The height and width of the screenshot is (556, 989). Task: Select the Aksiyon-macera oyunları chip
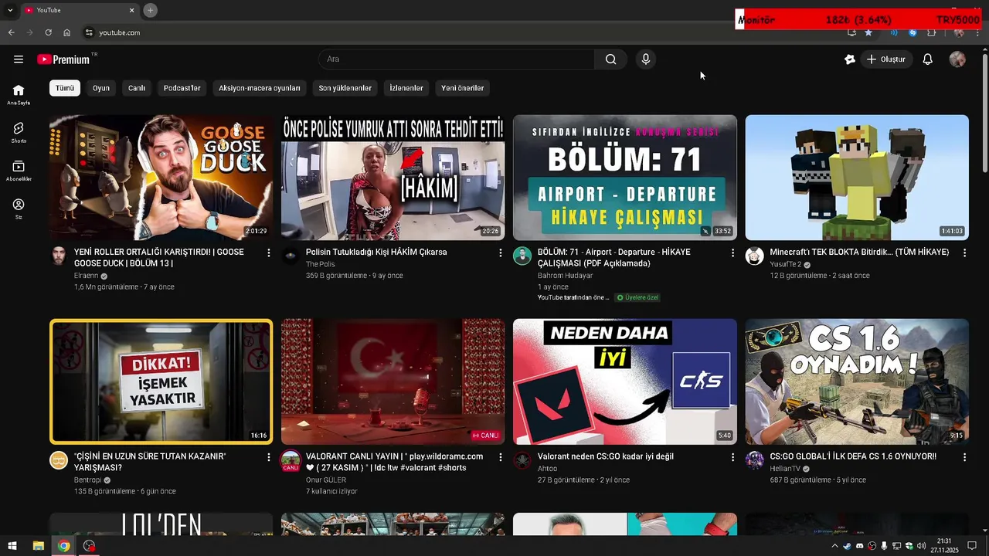point(260,88)
